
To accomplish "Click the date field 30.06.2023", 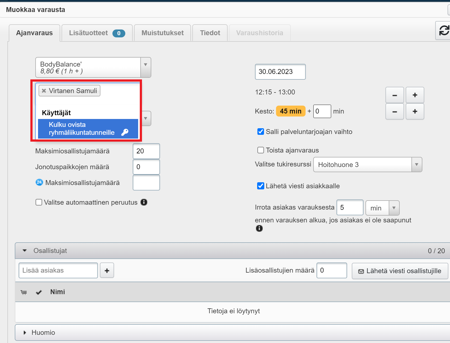I will coord(280,72).
